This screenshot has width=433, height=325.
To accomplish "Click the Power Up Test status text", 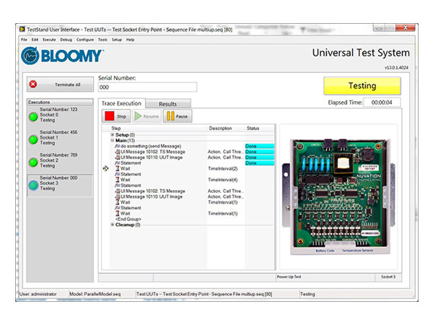I will coord(289,277).
